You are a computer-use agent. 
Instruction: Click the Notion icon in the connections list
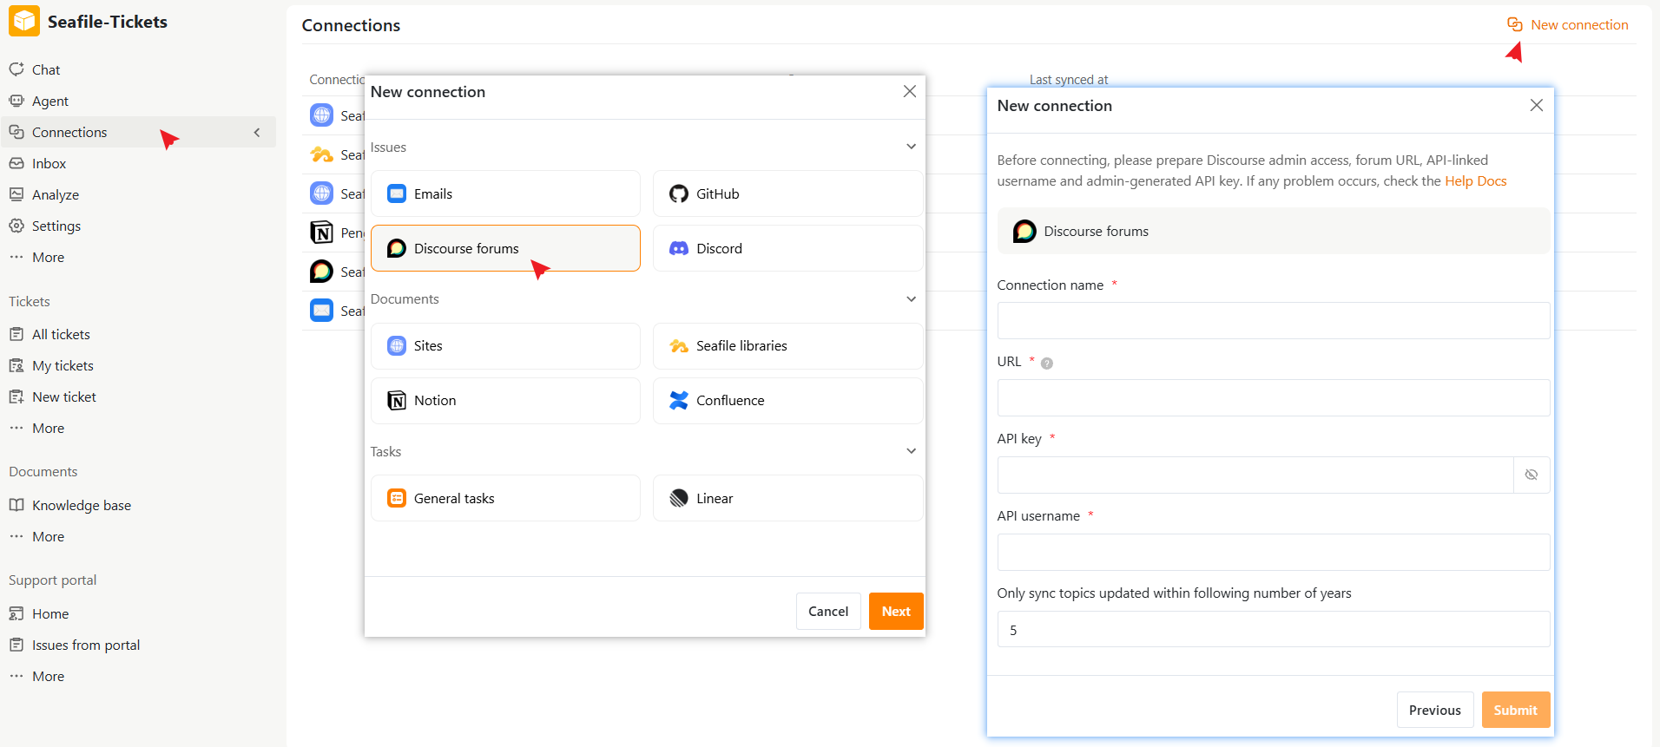pos(322,233)
